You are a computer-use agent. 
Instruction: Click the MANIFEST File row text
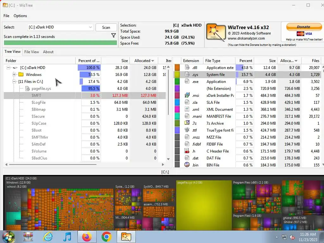click(219, 116)
